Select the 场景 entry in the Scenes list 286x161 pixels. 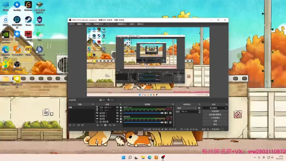pos(82,108)
